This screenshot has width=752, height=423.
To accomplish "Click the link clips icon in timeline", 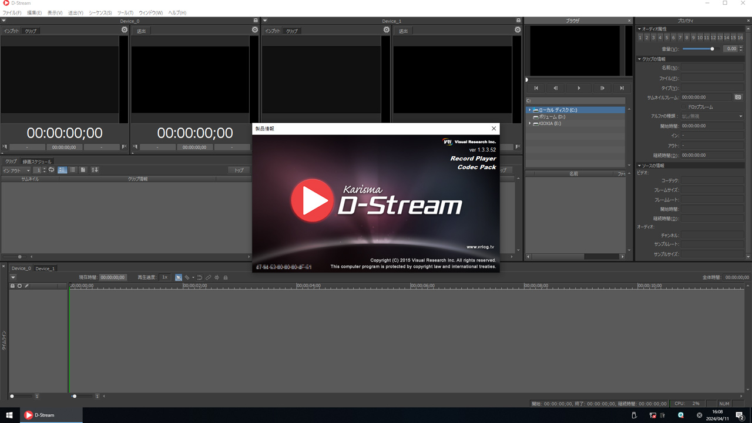I will coord(208,277).
